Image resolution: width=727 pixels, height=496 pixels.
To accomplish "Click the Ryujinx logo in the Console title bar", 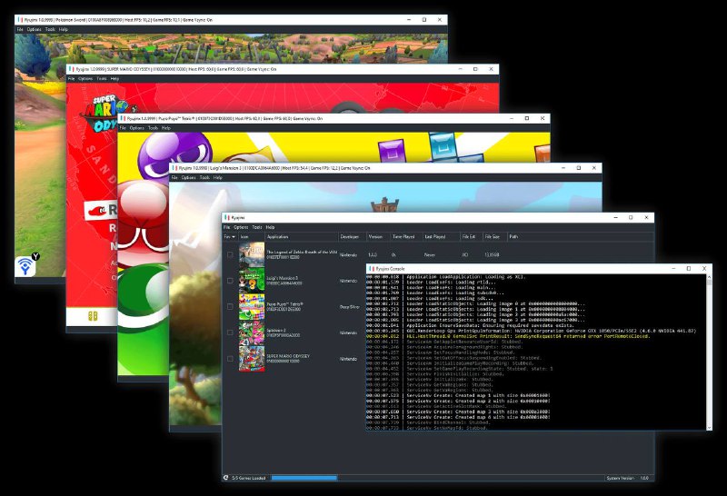I will (372, 268).
